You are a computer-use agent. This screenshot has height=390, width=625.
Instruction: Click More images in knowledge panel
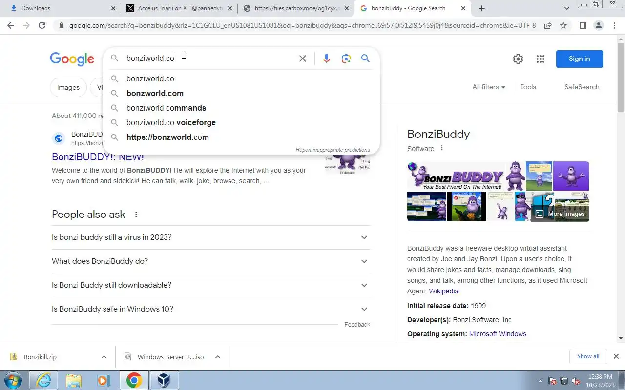click(560, 214)
